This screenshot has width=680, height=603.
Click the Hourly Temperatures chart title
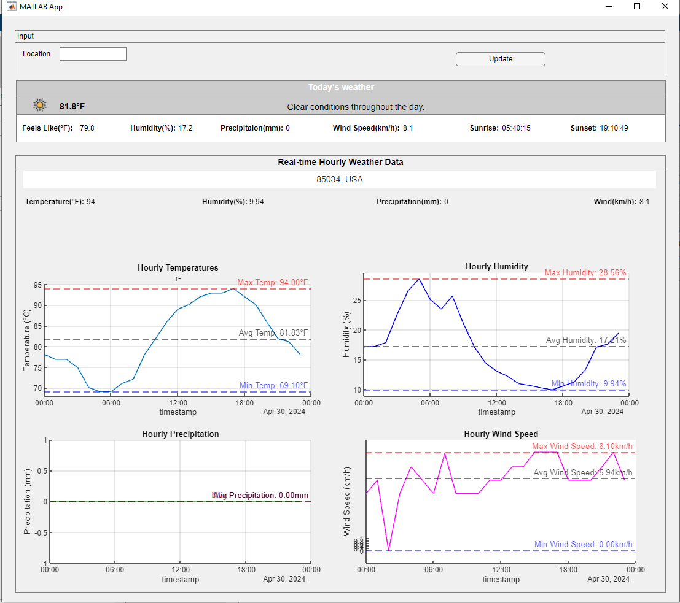coord(178,267)
